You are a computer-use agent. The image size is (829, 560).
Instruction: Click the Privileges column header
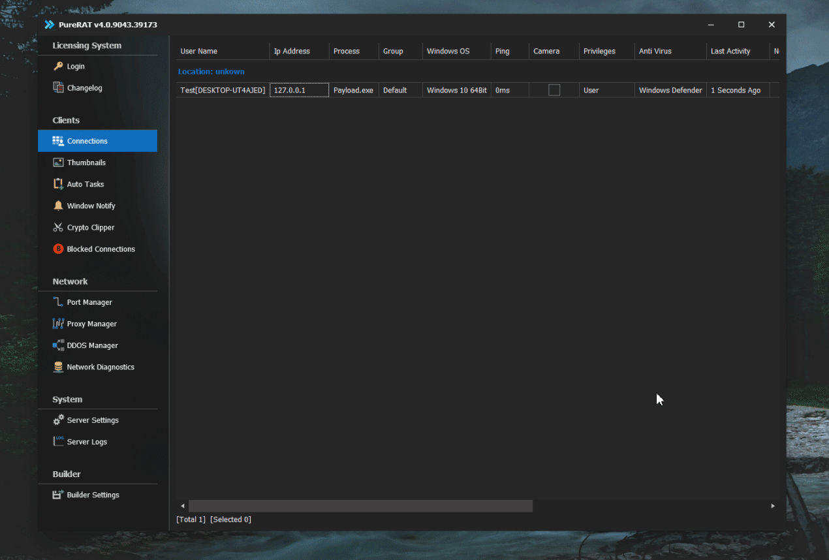pyautogui.click(x=606, y=51)
